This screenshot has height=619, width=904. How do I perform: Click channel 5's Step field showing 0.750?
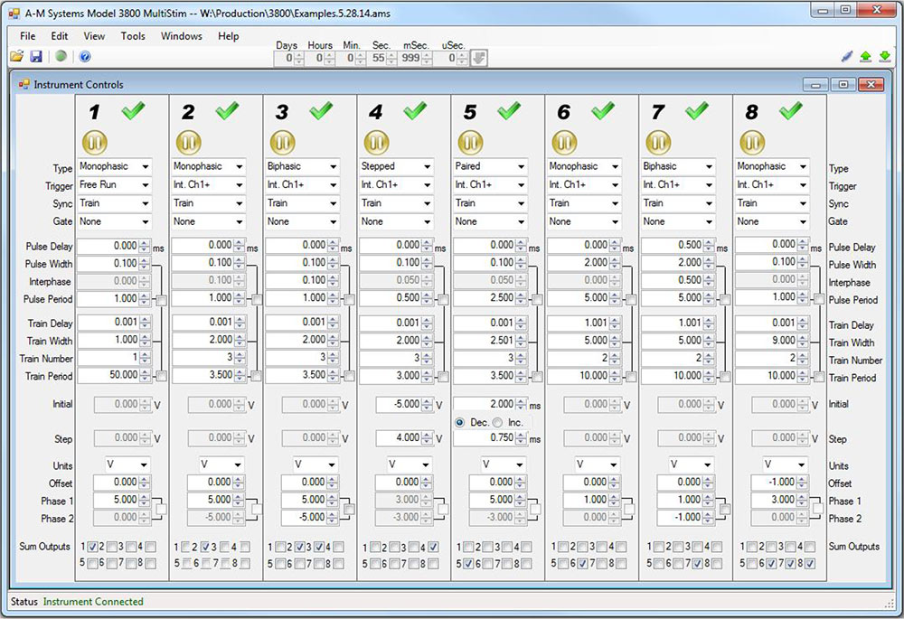point(490,438)
